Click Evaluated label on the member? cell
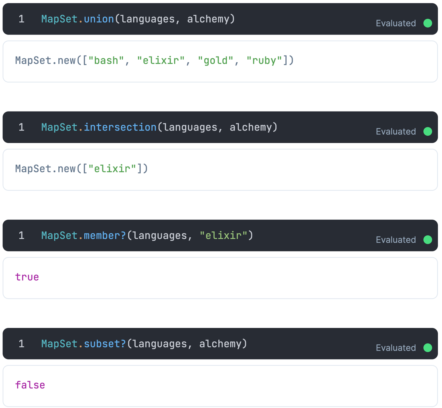This screenshot has width=442, height=408. click(x=396, y=240)
